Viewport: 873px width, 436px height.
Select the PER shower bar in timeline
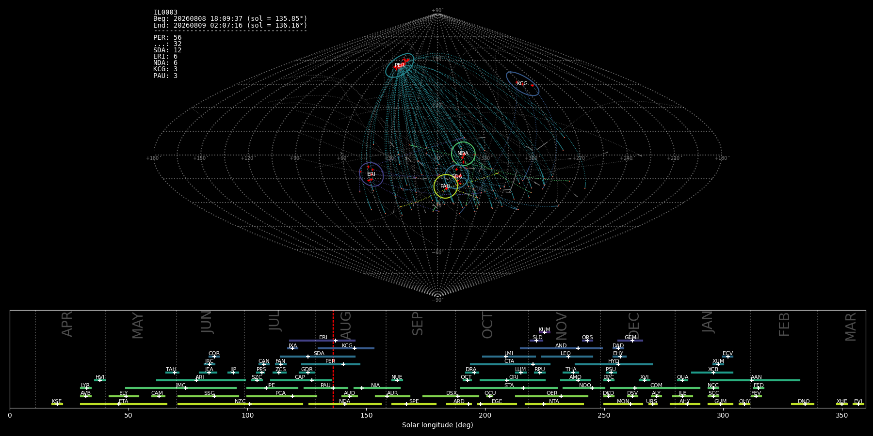331,364
